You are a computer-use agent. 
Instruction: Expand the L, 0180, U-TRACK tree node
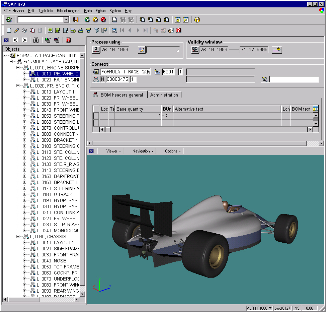click(24, 194)
